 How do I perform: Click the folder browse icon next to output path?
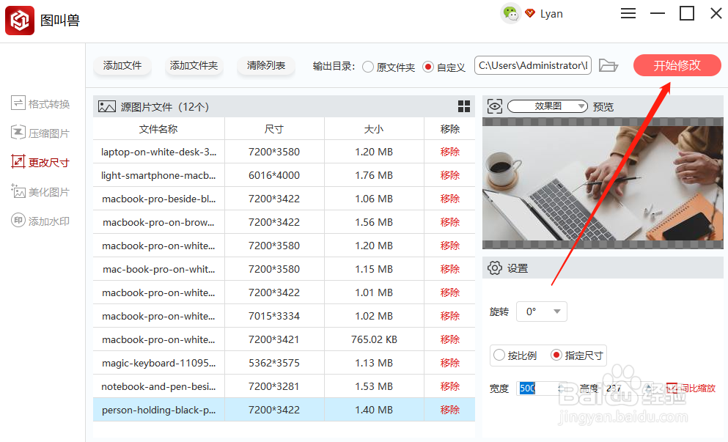(608, 65)
